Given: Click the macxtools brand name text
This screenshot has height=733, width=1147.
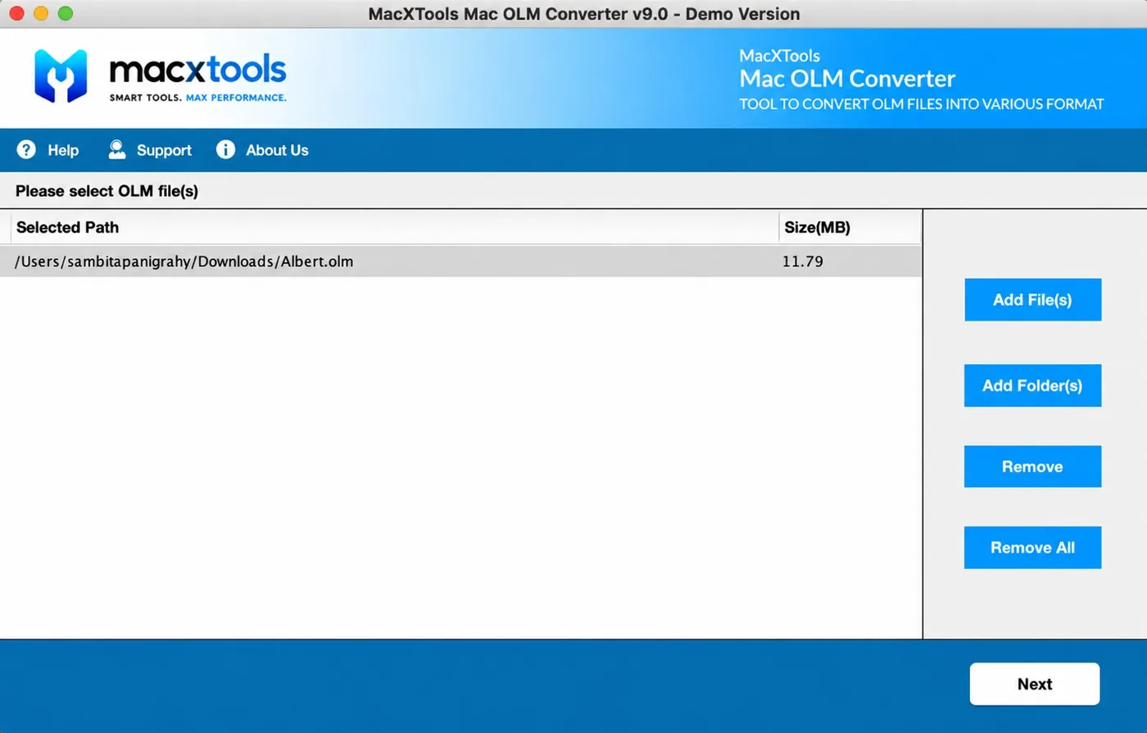Looking at the screenshot, I should click(197, 70).
